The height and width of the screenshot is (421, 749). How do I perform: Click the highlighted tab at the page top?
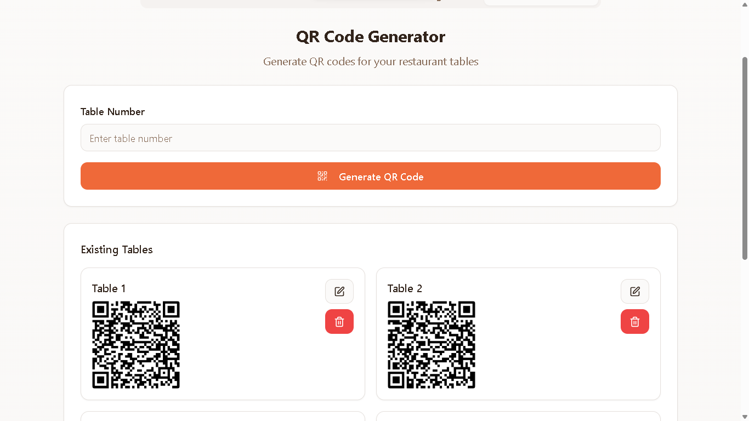(x=541, y=2)
